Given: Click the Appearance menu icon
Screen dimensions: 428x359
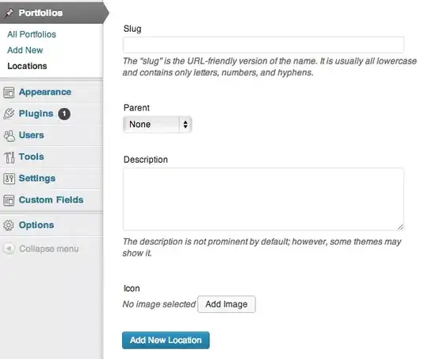Looking at the screenshot, I should pyautogui.click(x=9, y=92).
